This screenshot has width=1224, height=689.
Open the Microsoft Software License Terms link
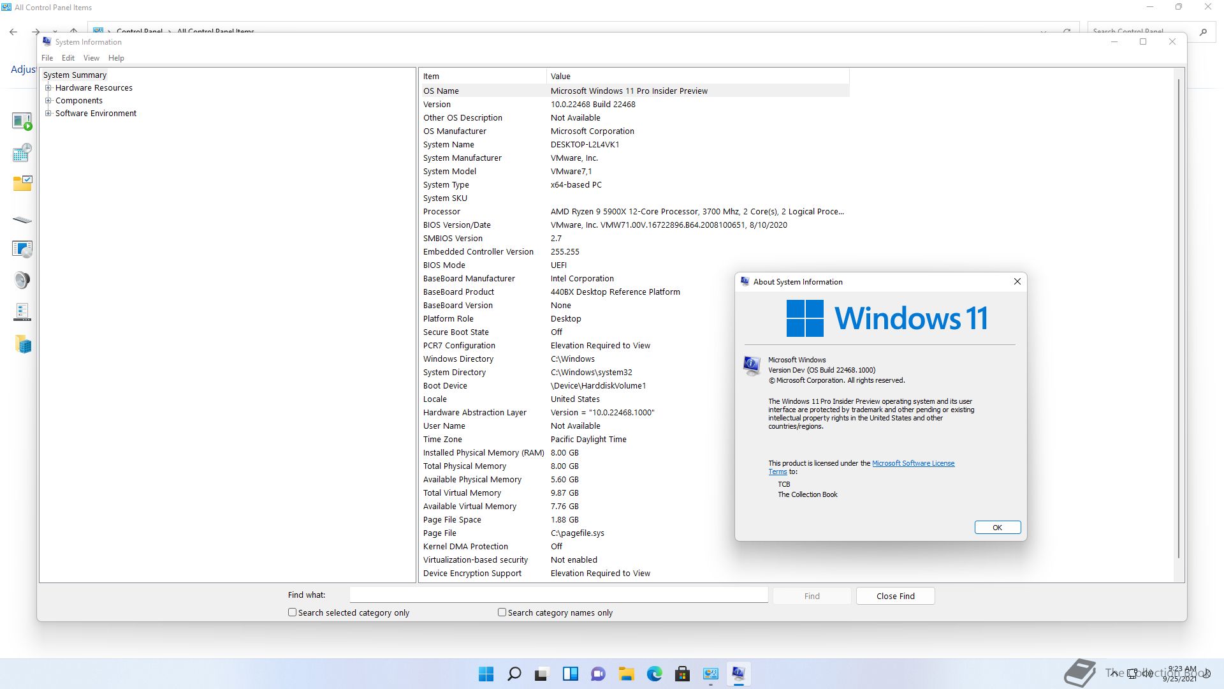912,463
